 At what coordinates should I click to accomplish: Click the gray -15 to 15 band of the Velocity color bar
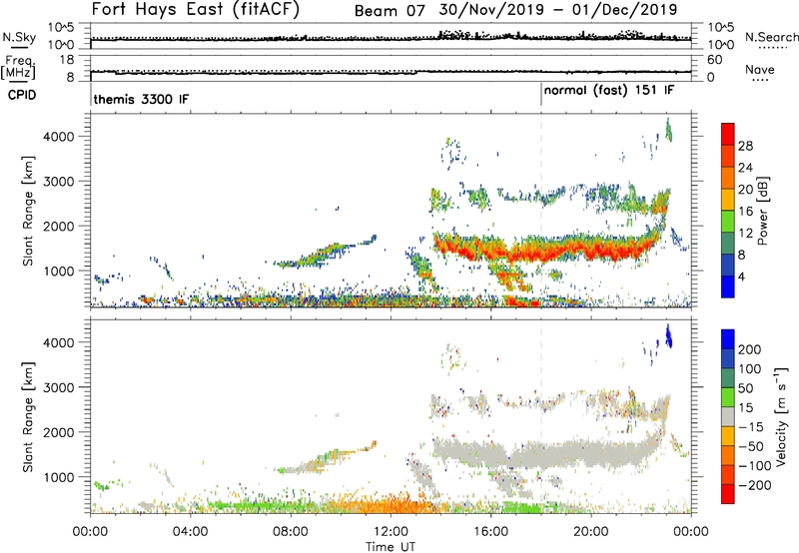[x=728, y=417]
